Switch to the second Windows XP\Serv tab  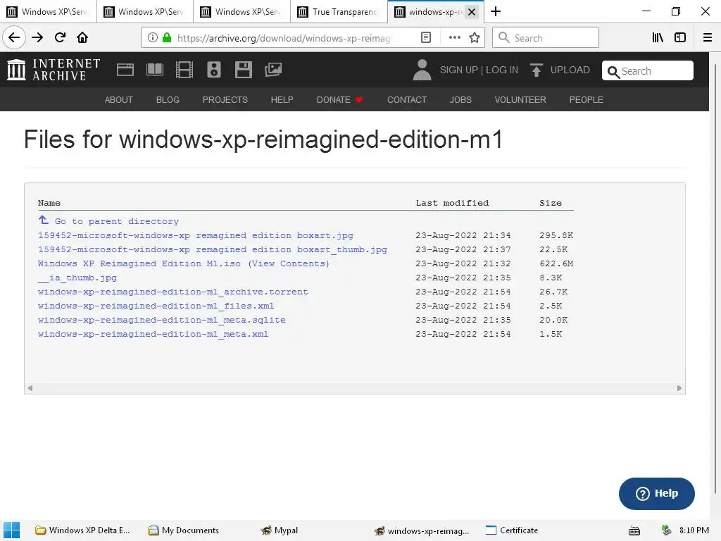pyautogui.click(x=145, y=11)
